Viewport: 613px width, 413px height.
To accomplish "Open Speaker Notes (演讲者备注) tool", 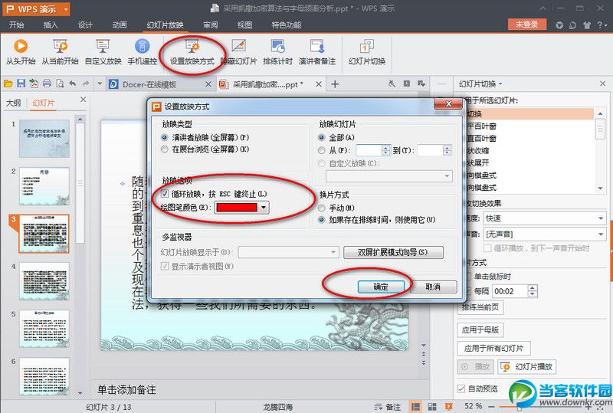I will pyautogui.click(x=317, y=51).
